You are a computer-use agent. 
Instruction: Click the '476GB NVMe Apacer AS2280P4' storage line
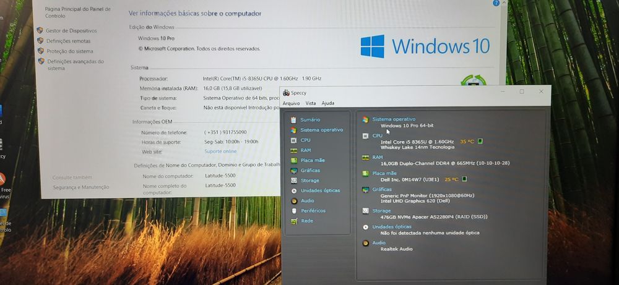point(435,217)
